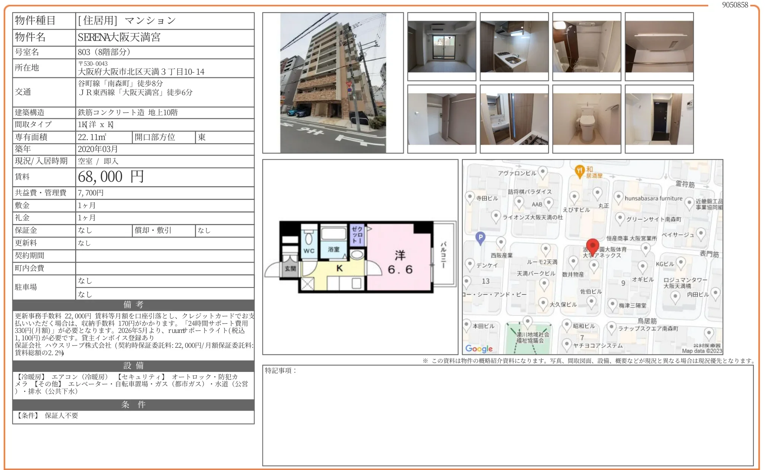Open the entrance door hallway photo
The width and height of the screenshot is (765, 470).
659,119
